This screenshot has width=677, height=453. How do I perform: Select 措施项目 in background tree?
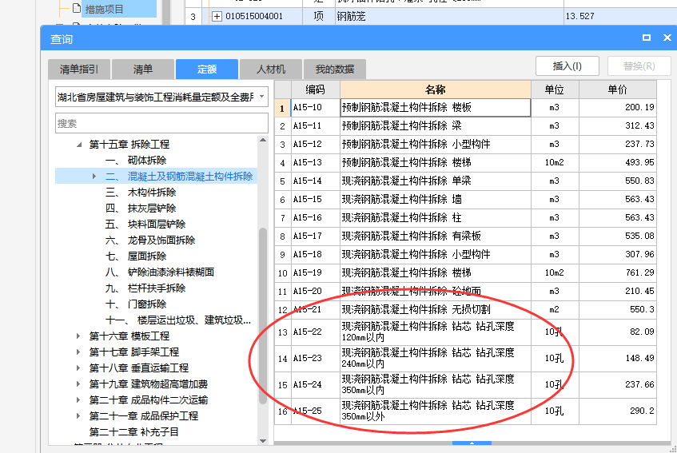(x=104, y=9)
